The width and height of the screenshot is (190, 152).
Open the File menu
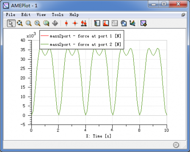click(11, 15)
